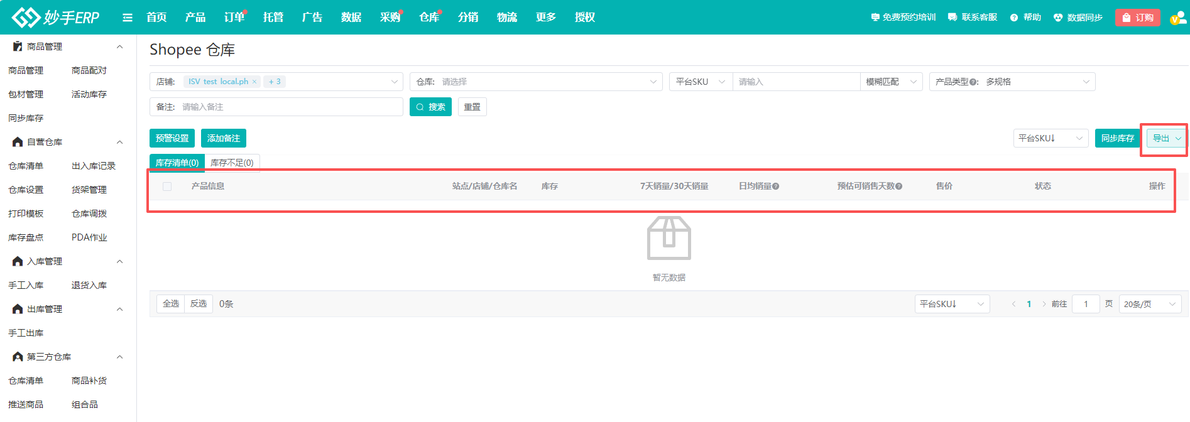This screenshot has height=422, width=1190.
Task: Open 商品补货 in the sidebar
Action: coord(89,381)
